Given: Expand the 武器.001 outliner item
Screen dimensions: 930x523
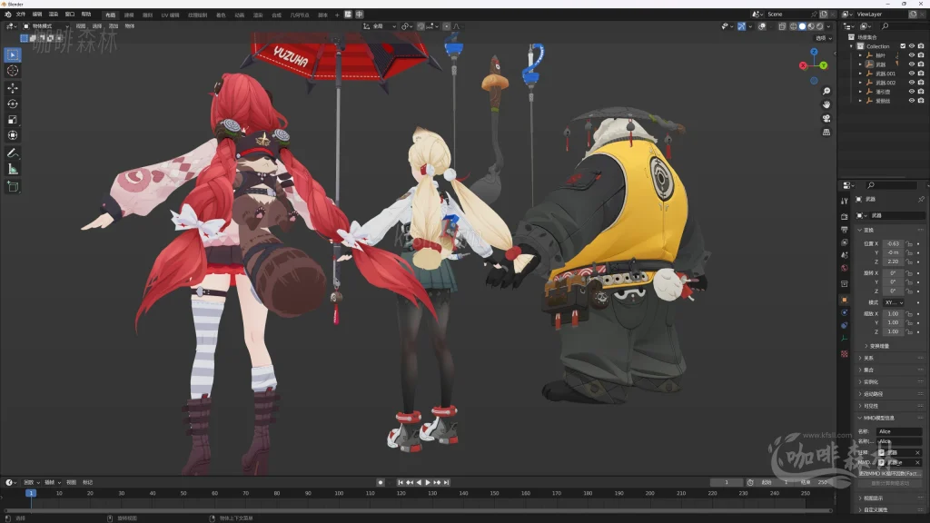Looking at the screenshot, I should pos(860,74).
